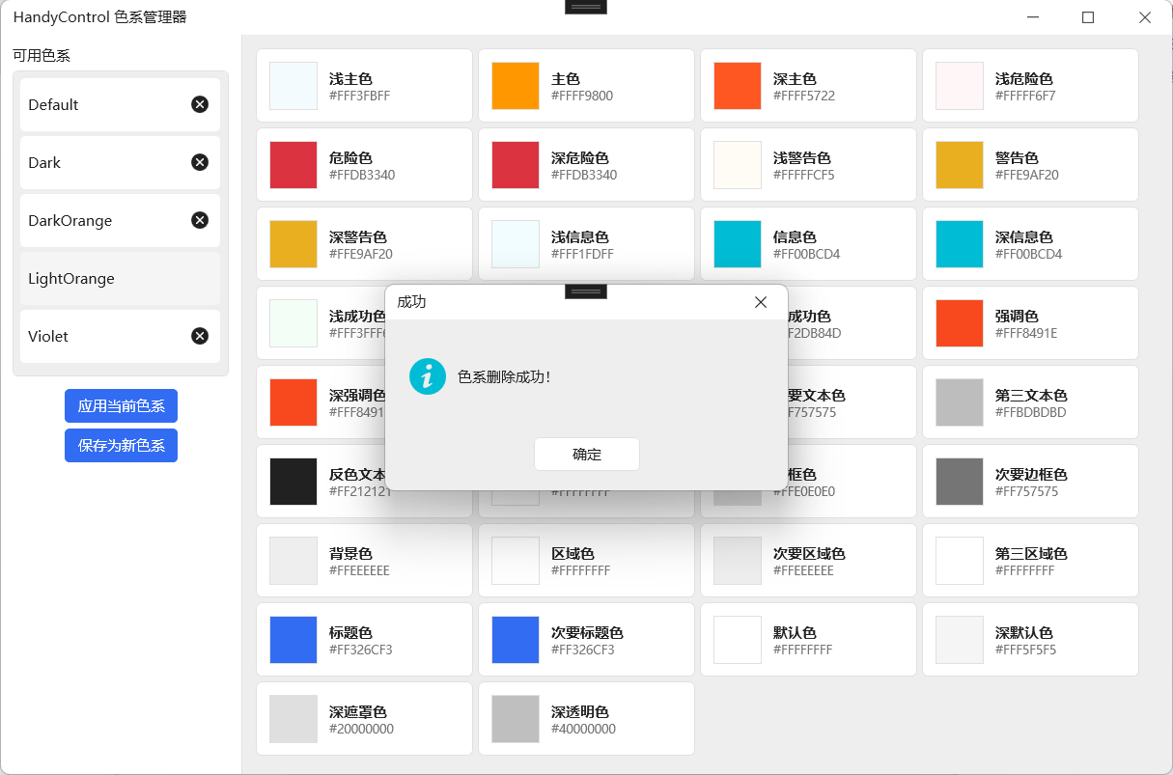This screenshot has height=775, width=1173.
Task: Select the 浅信息色 swatch
Action: 516,244
